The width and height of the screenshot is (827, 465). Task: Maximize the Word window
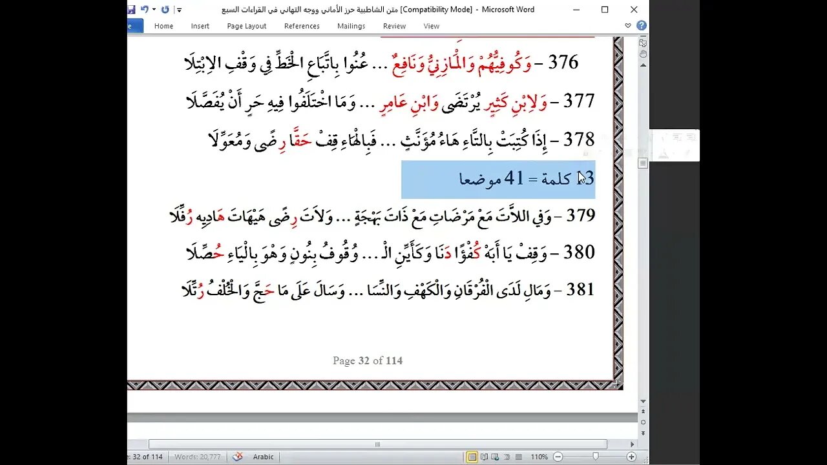(x=605, y=10)
